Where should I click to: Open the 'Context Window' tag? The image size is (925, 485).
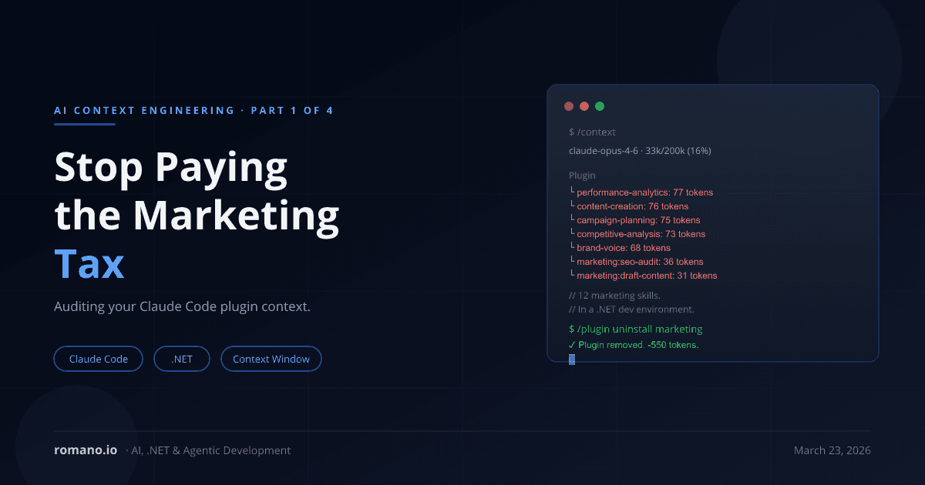[x=271, y=358]
